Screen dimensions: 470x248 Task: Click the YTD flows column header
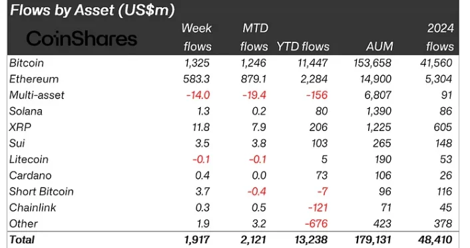[303, 47]
